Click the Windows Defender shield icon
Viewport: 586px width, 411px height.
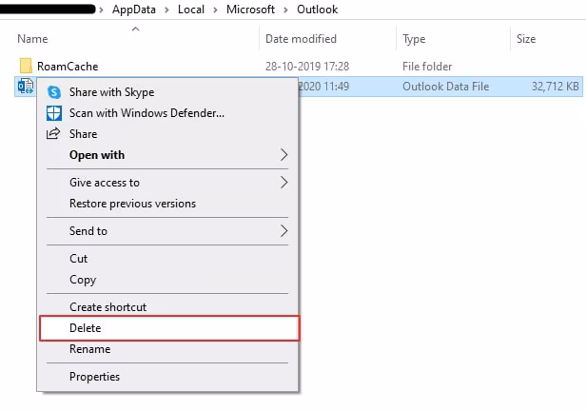tap(53, 113)
